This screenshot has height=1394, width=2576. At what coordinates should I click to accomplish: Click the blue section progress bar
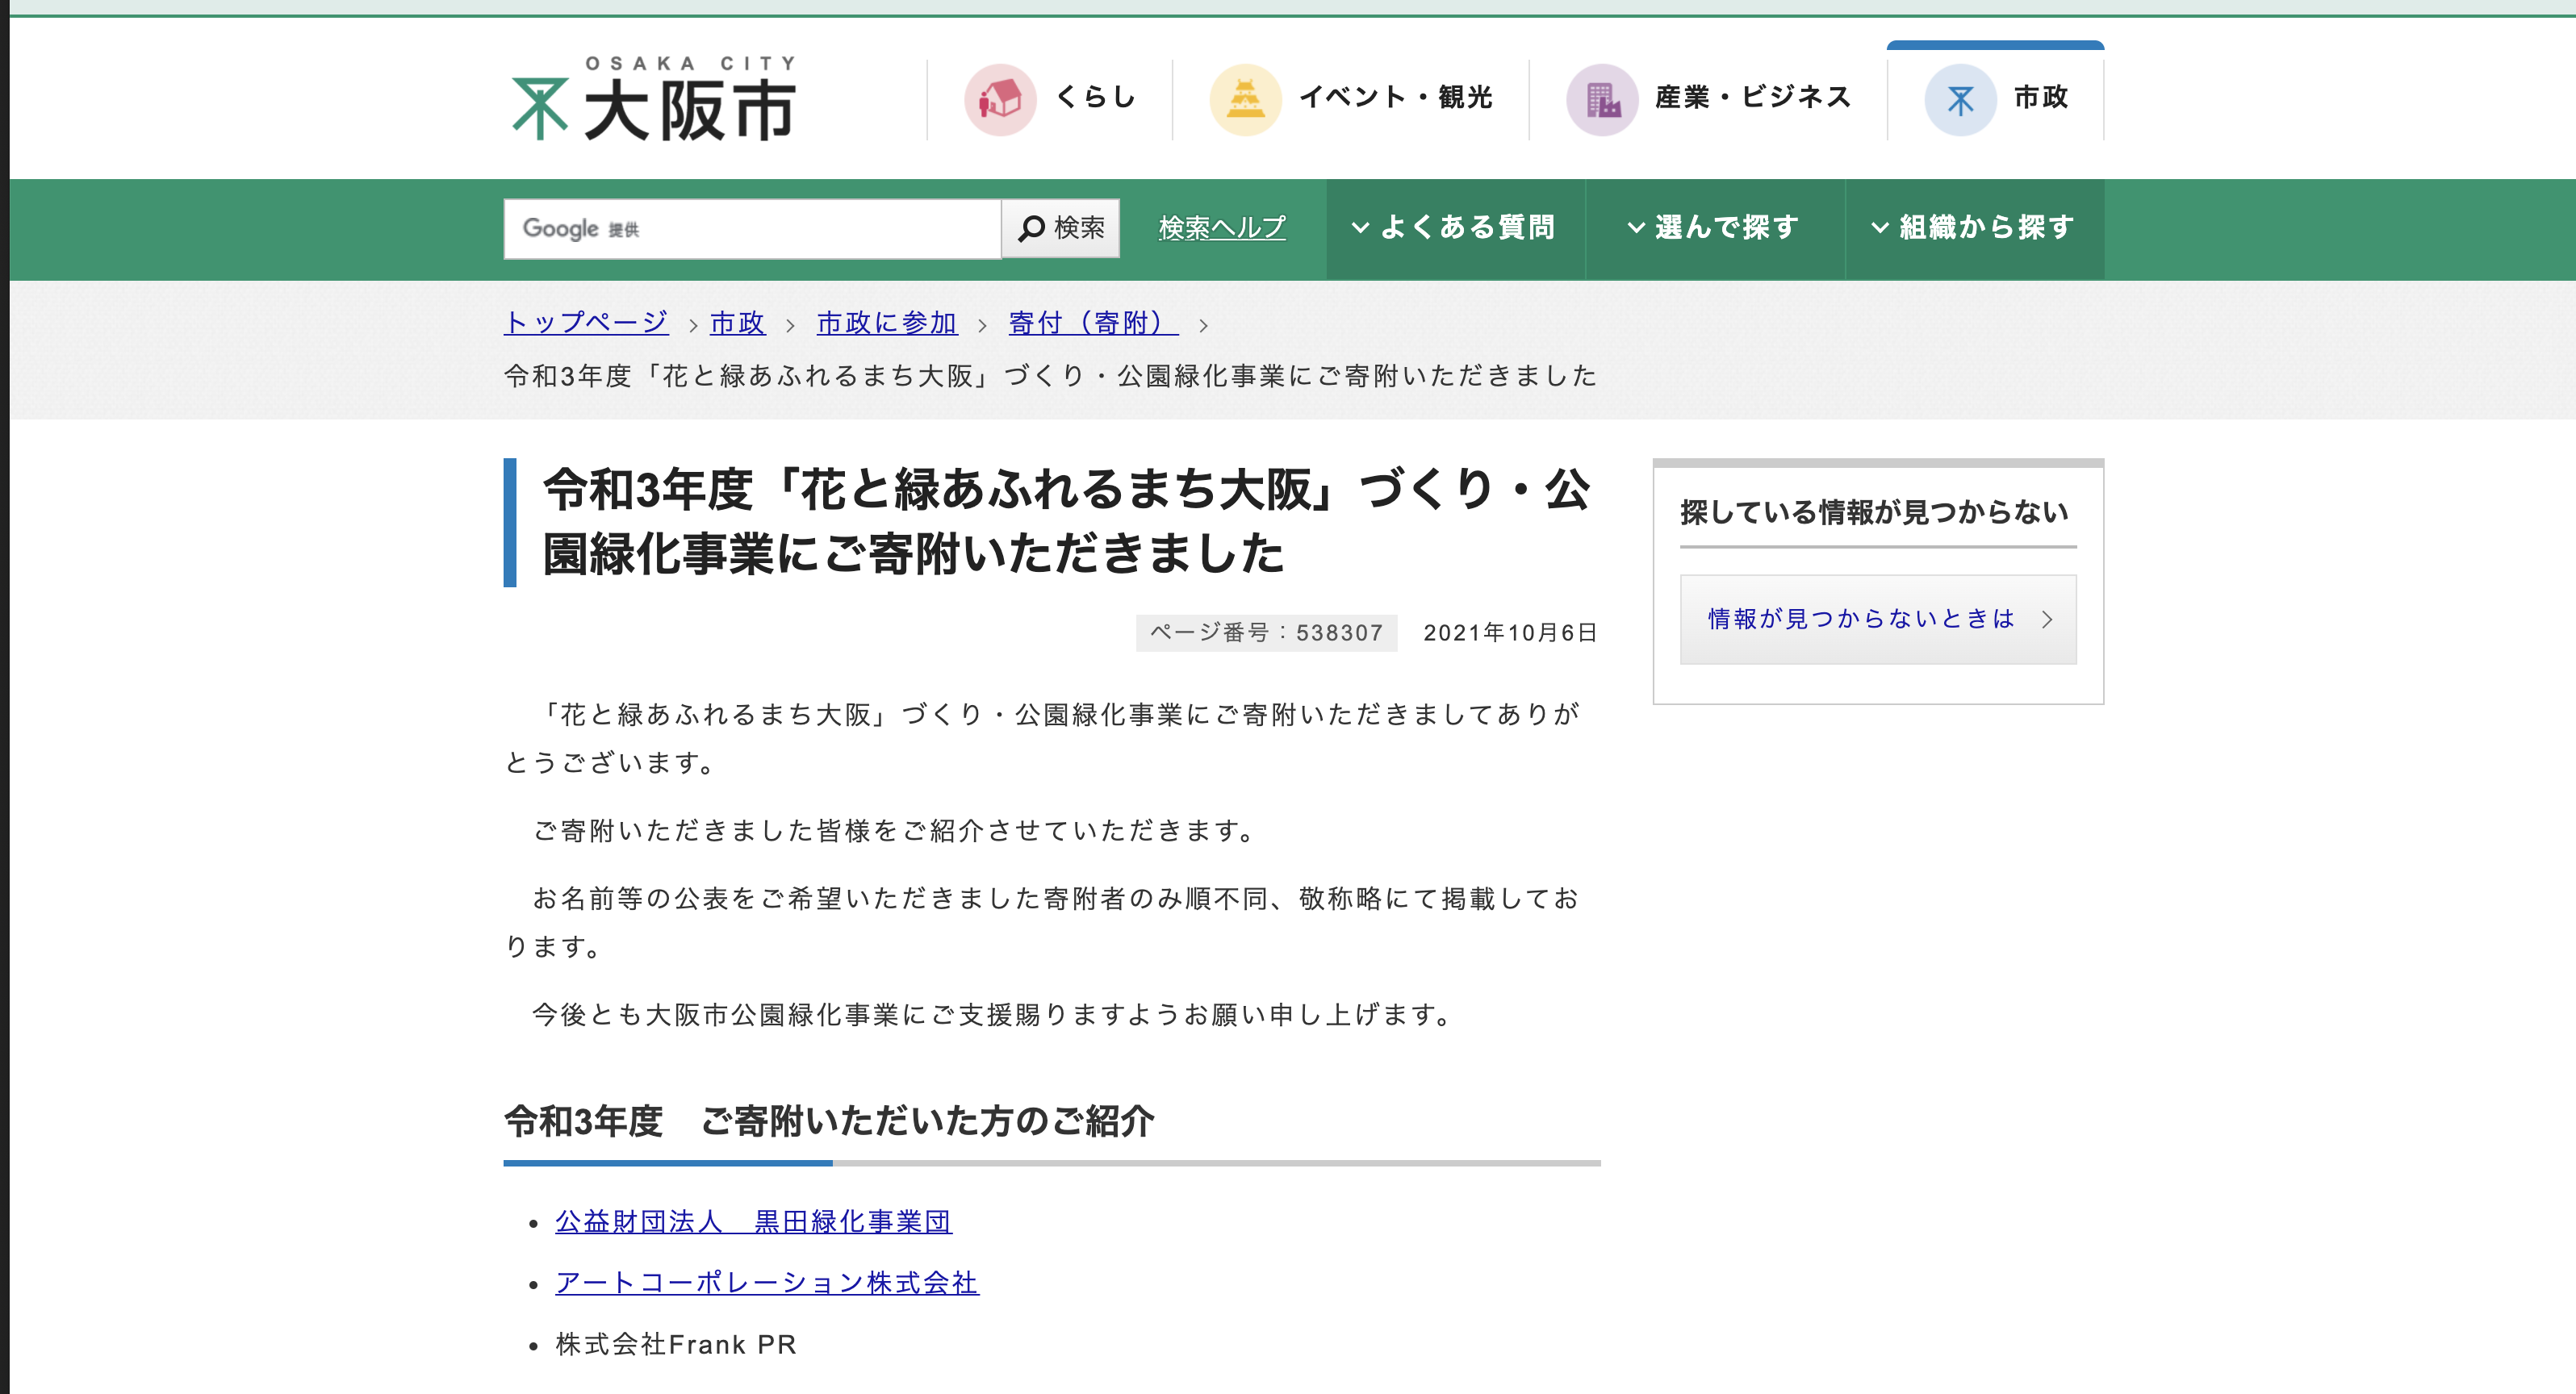667,1163
